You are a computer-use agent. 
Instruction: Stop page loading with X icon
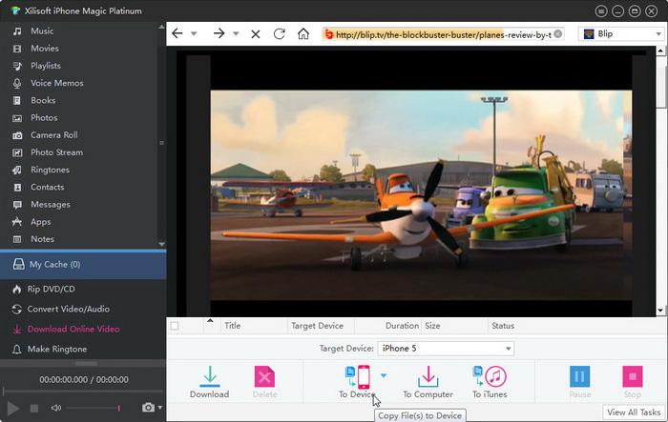(x=255, y=33)
